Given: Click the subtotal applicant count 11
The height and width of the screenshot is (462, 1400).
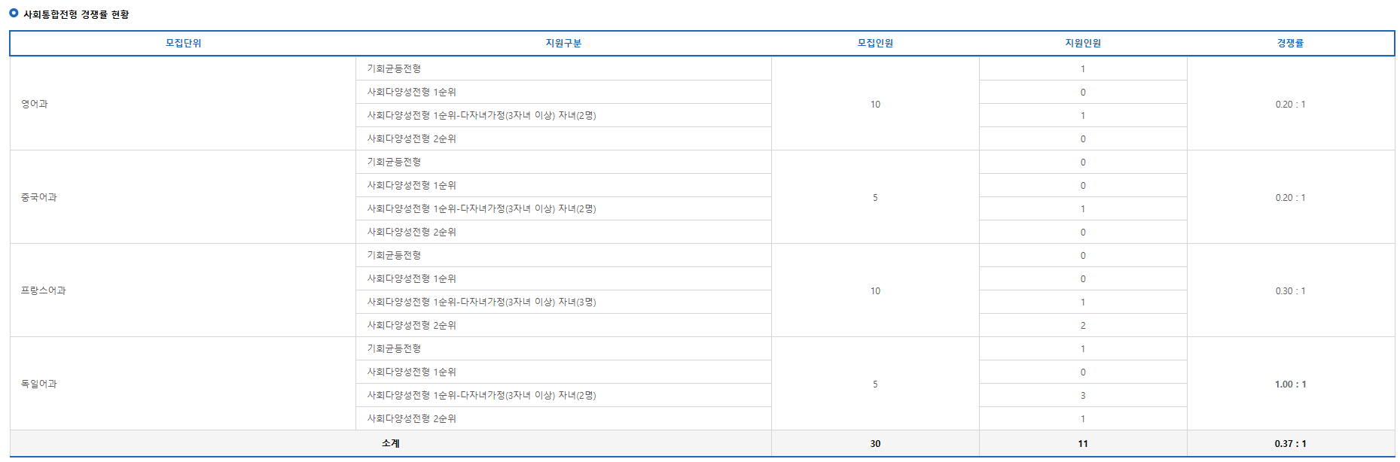Looking at the screenshot, I should click(x=1083, y=444).
